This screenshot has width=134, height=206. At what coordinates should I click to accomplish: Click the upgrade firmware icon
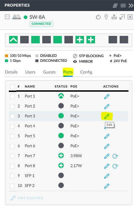tap(114, 17)
